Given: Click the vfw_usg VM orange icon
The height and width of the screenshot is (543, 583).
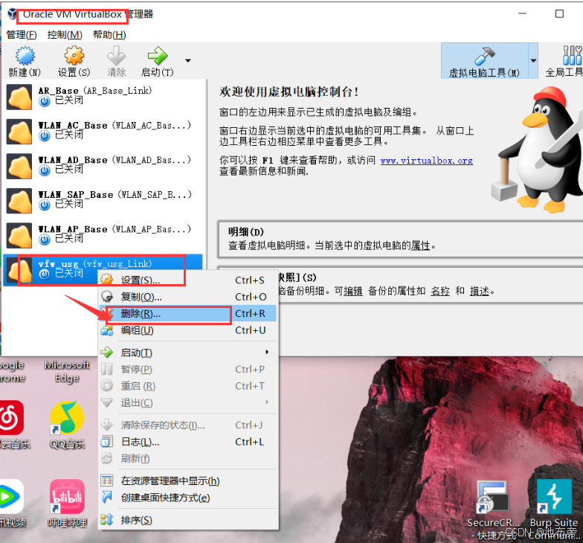Looking at the screenshot, I should (19, 270).
